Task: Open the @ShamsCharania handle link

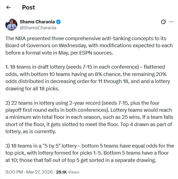Action: tap(38, 28)
